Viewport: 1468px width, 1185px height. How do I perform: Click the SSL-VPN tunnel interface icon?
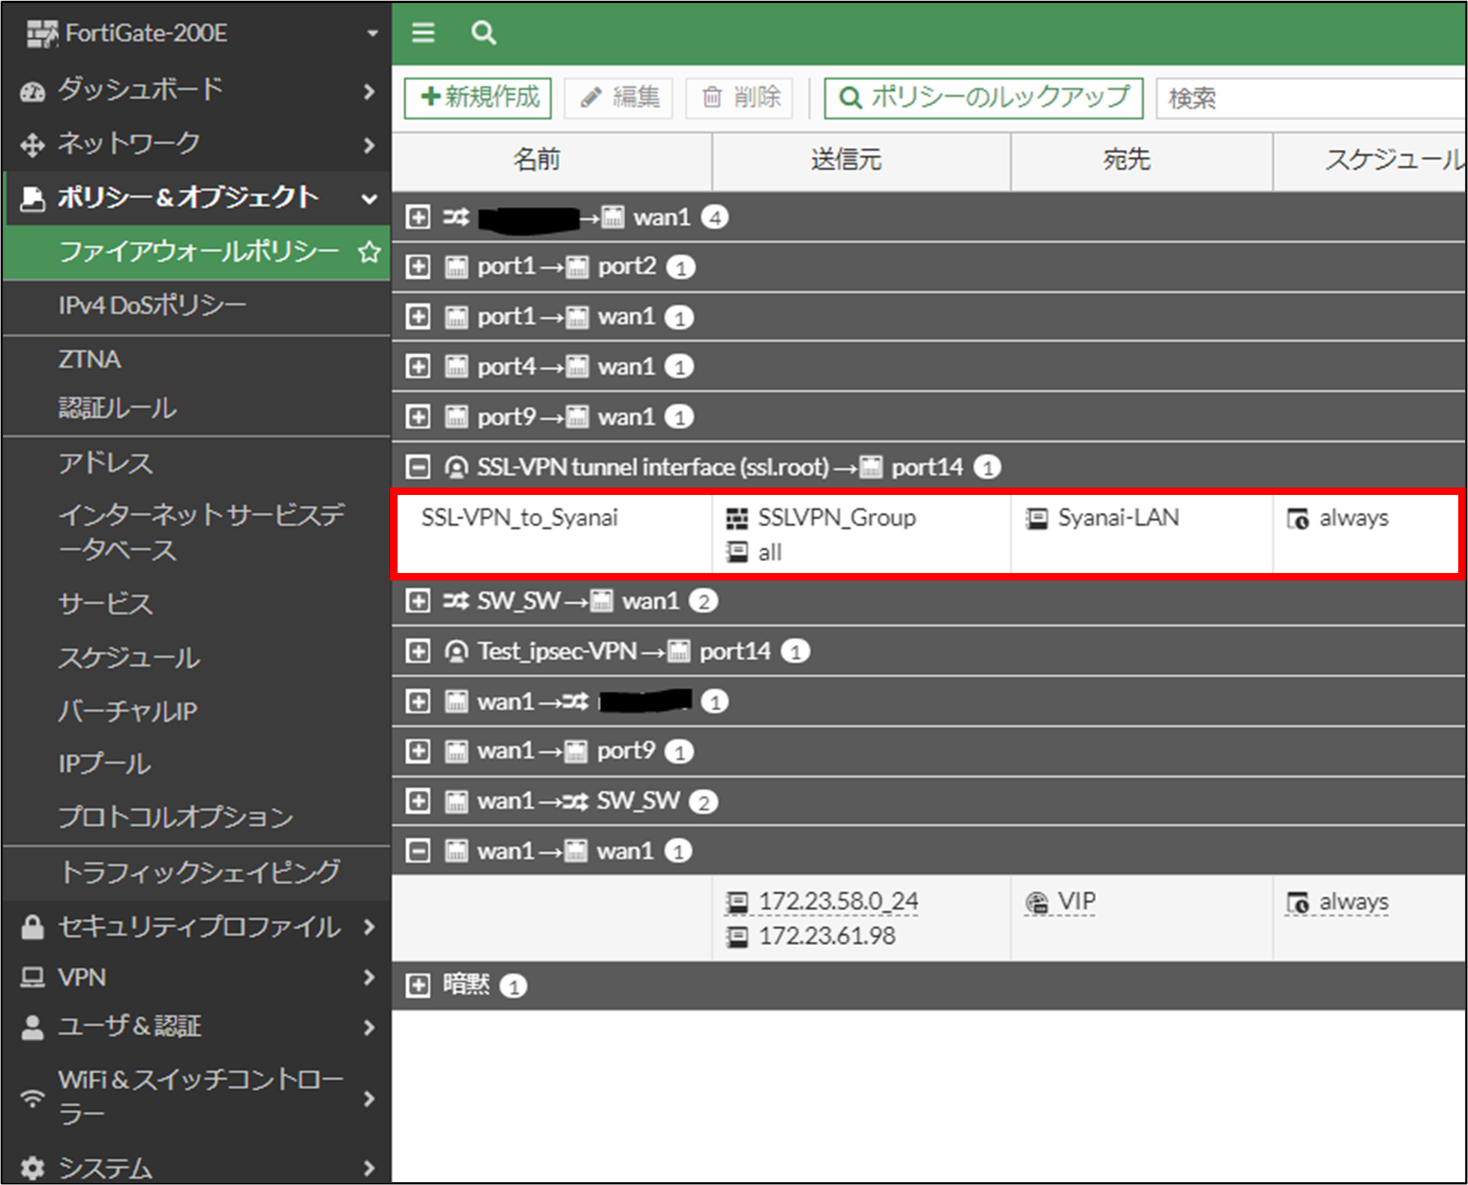pos(456,467)
